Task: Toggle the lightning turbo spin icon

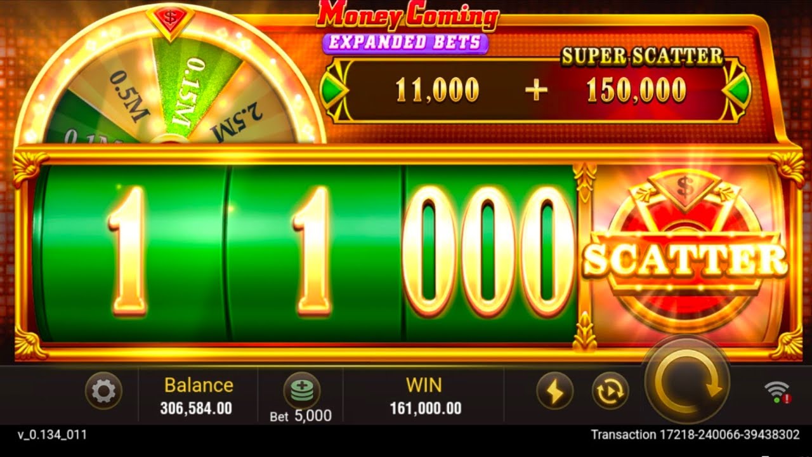Action: (x=554, y=391)
